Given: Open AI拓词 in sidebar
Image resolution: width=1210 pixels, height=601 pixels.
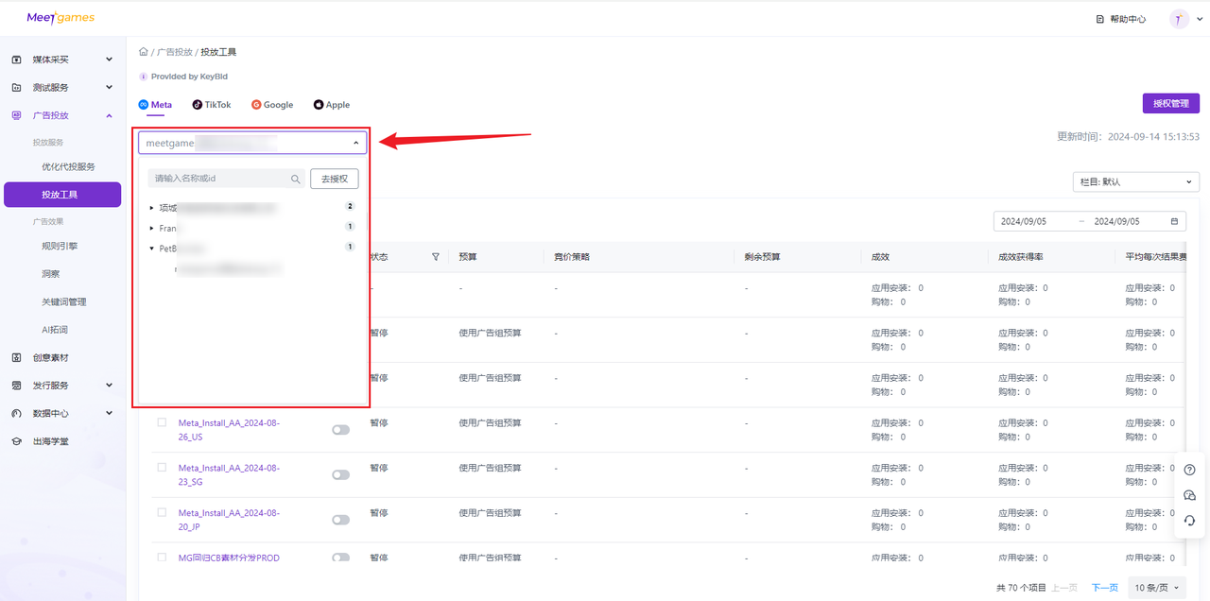Looking at the screenshot, I should pos(55,330).
